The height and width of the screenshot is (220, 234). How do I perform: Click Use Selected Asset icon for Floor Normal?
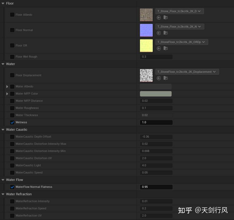[159, 33]
